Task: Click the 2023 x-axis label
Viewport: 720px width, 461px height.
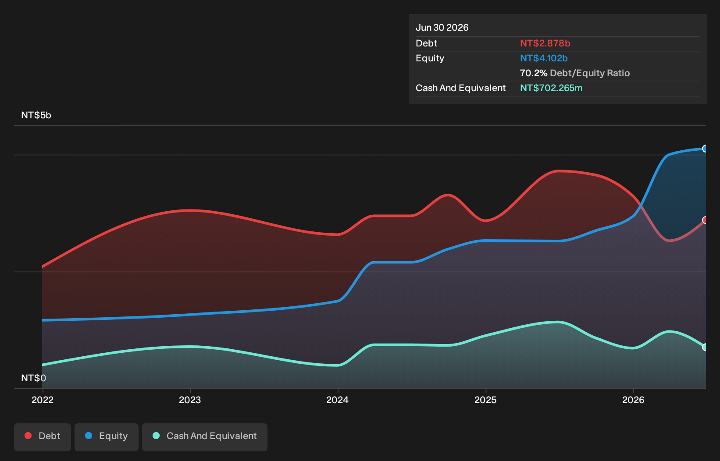Action: [x=190, y=400]
